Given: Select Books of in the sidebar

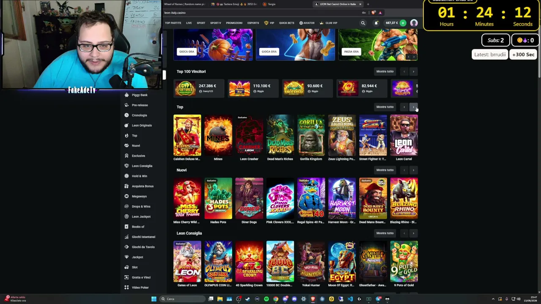Looking at the screenshot, I should [138, 227].
